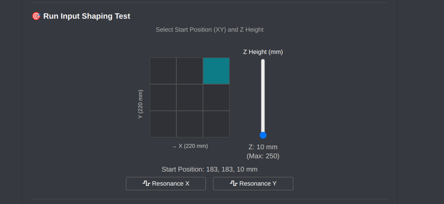Click the target icon beside Run Input Shaping Test

click(36, 16)
